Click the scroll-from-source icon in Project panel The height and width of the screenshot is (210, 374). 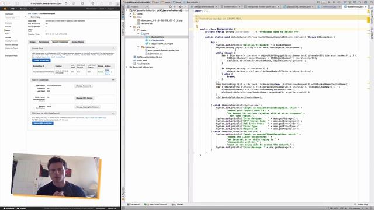[170, 6]
